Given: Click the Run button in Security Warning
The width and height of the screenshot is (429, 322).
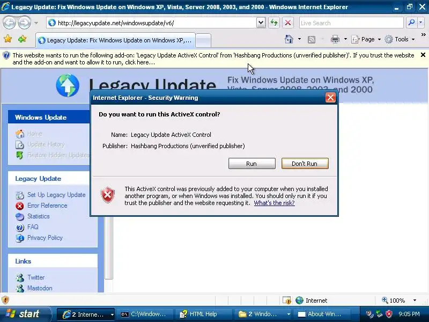Looking at the screenshot, I should (x=252, y=164).
